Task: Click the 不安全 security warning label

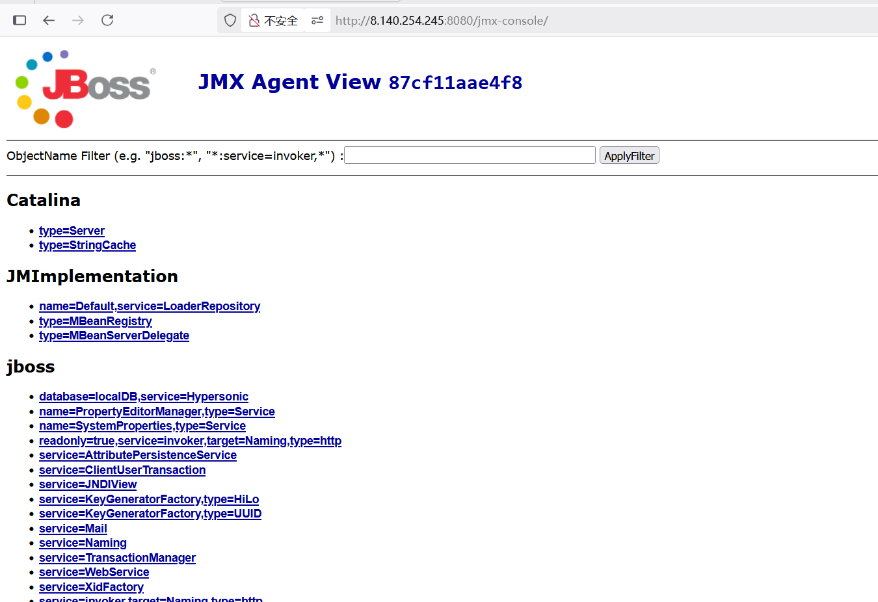Action: [281, 21]
